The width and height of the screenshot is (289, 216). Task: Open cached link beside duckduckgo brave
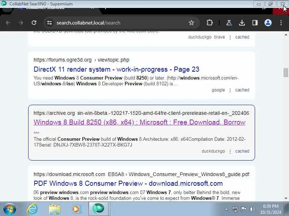click(242, 37)
